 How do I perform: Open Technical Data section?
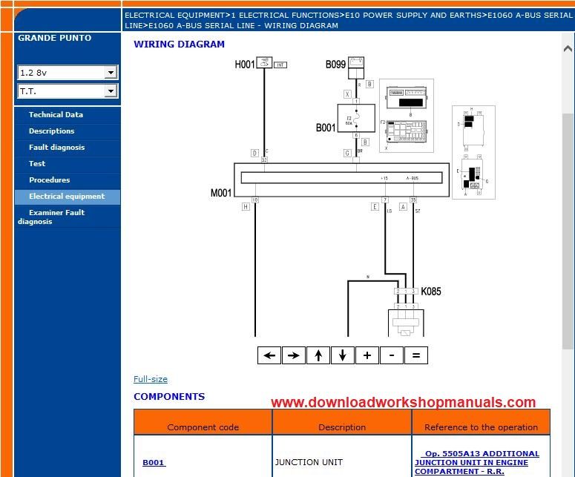(x=56, y=115)
